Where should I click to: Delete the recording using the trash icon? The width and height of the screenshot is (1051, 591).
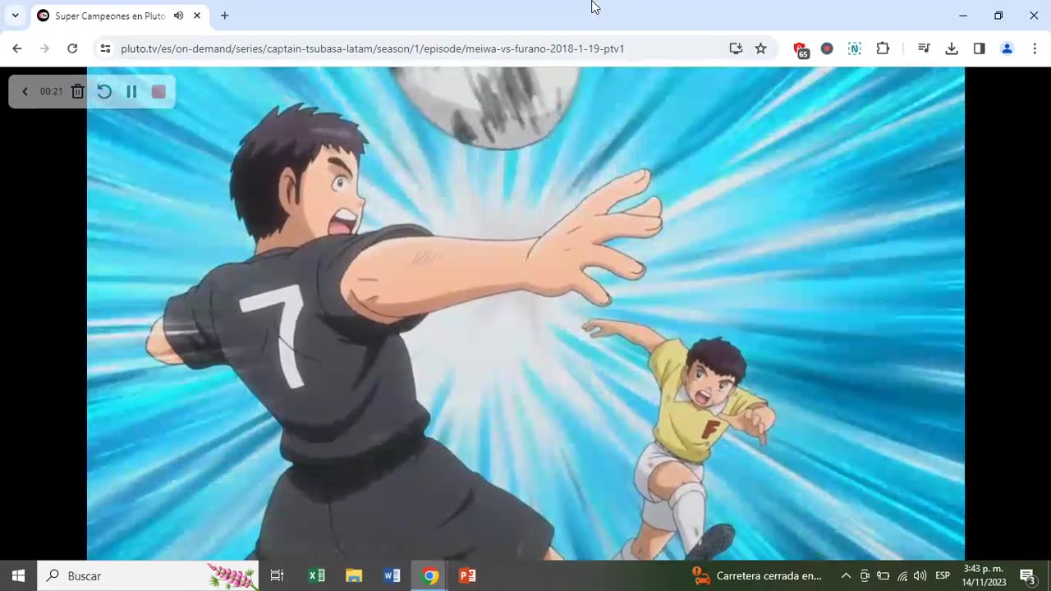[x=77, y=91]
